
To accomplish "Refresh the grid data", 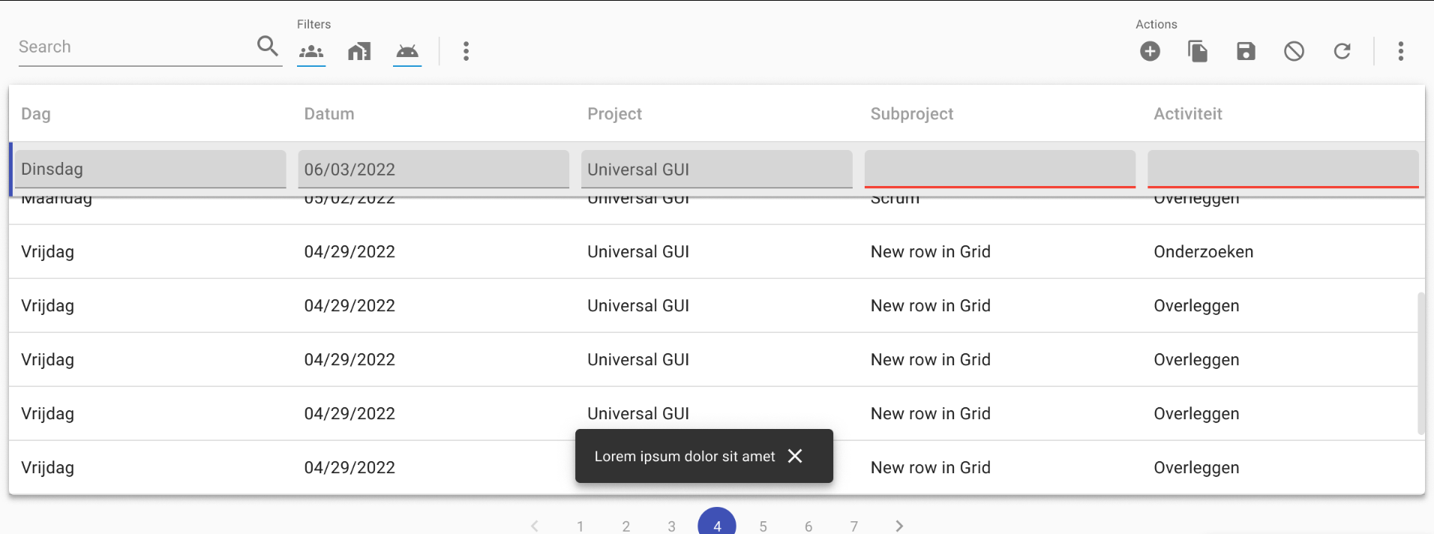I will coord(1342,51).
